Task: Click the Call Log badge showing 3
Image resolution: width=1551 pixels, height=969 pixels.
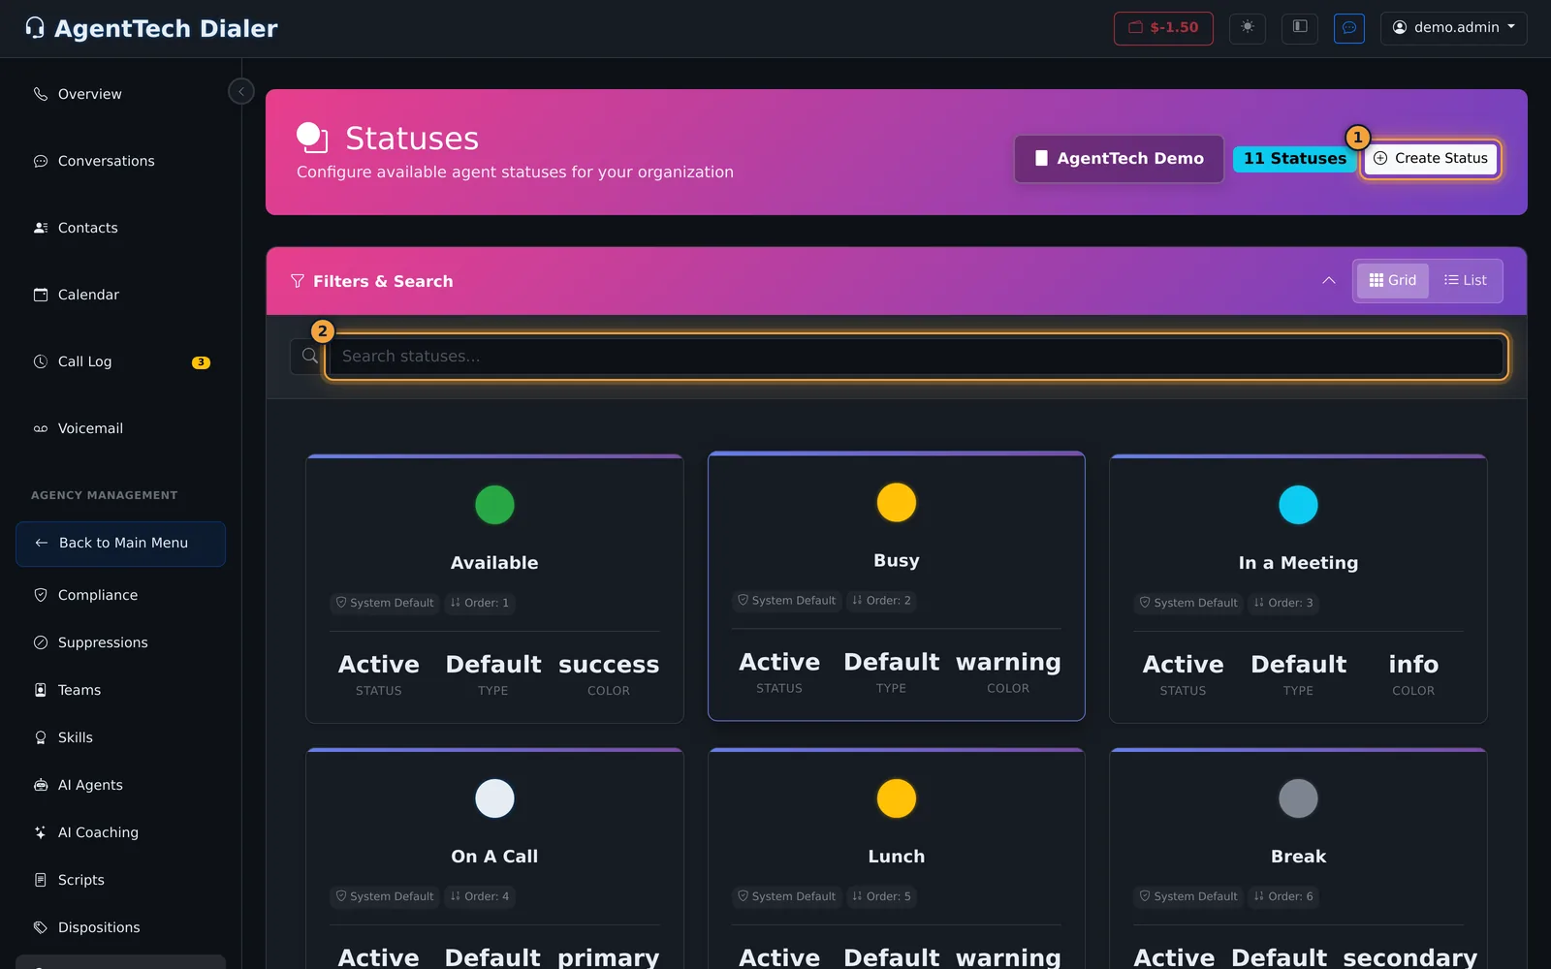Action: pyautogui.click(x=201, y=362)
